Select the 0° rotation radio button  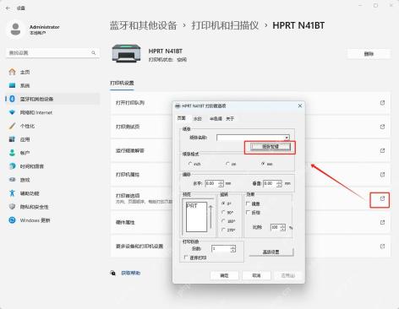[x=223, y=203]
